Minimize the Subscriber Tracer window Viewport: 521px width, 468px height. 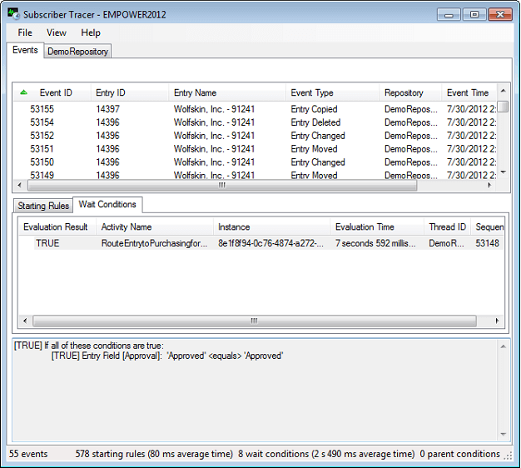pyautogui.click(x=449, y=15)
